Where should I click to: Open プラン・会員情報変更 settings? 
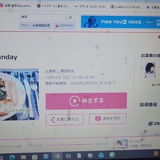(x=36, y=26)
